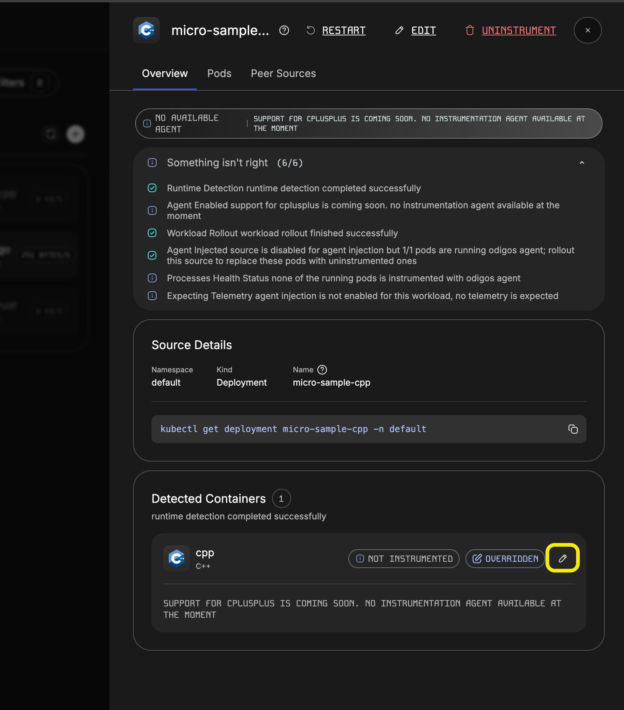Close the source drawer with X button
Viewport: 624px width, 710px height.
[588, 30]
